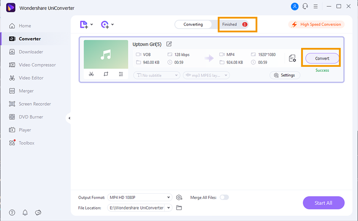Image resolution: width=358 pixels, height=221 pixels.
Task: Click the target MP4 format label
Action: click(x=230, y=55)
